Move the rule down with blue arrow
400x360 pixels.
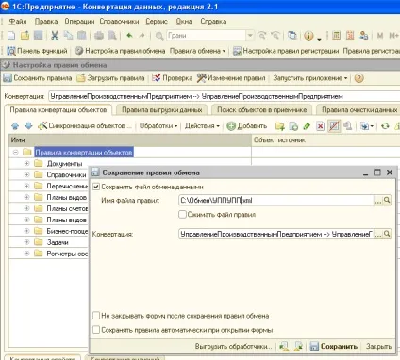click(28, 126)
